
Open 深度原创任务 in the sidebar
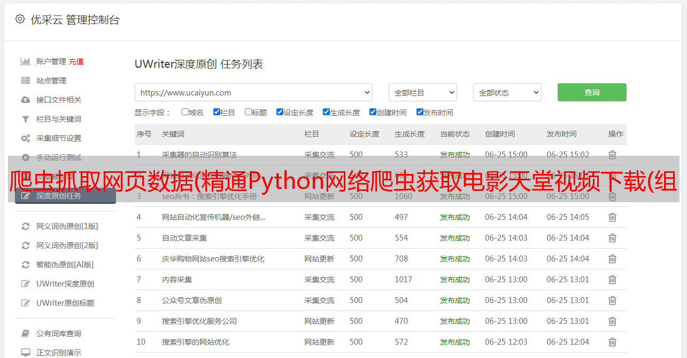pos(65,196)
